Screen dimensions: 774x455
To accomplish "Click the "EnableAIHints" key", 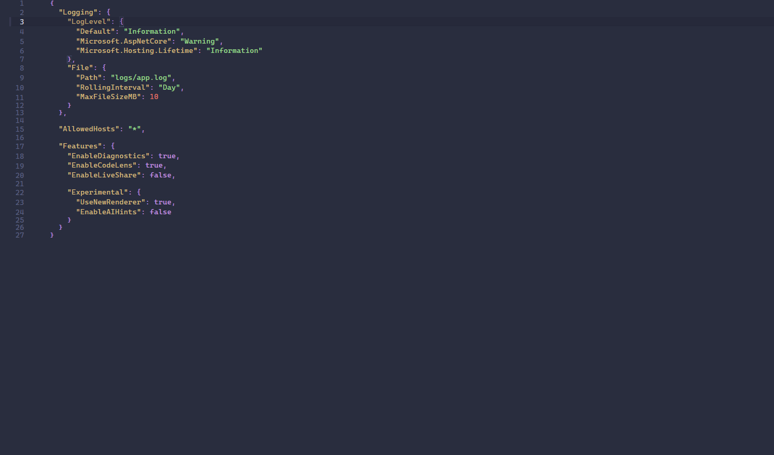I will pyautogui.click(x=108, y=212).
